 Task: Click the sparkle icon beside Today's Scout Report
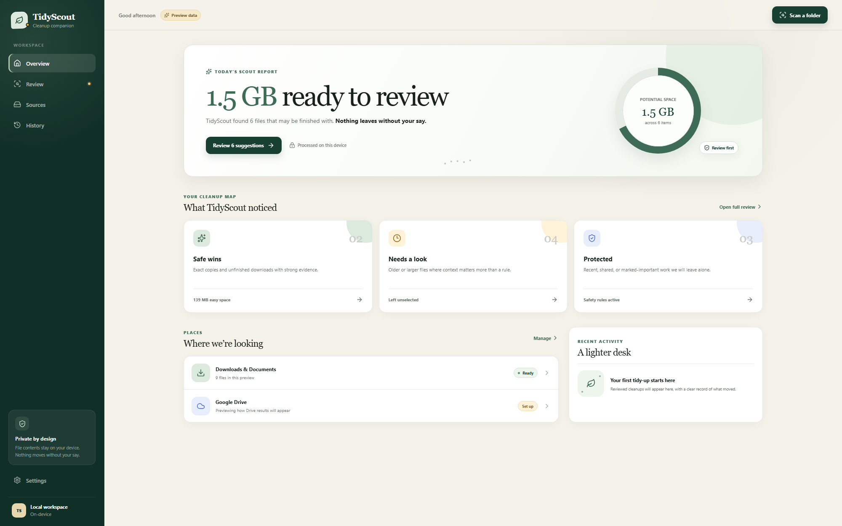click(209, 72)
